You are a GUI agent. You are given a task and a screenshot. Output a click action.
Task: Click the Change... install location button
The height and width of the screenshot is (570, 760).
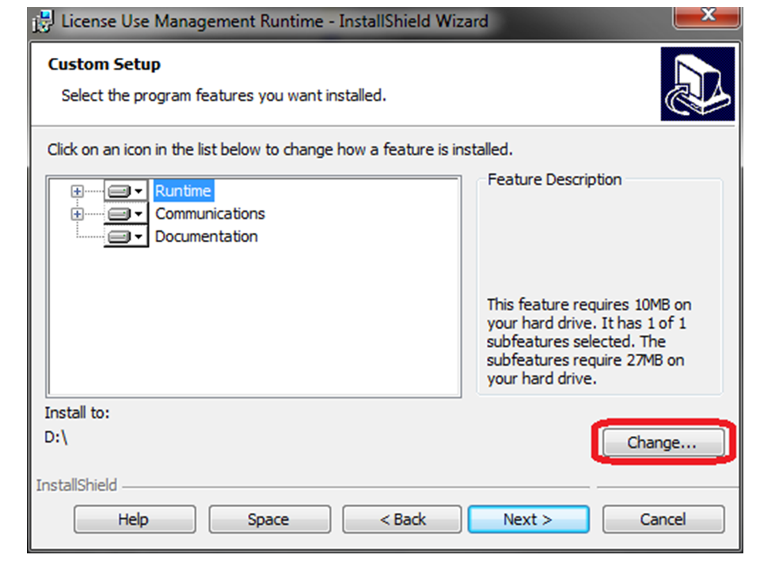pos(663,442)
